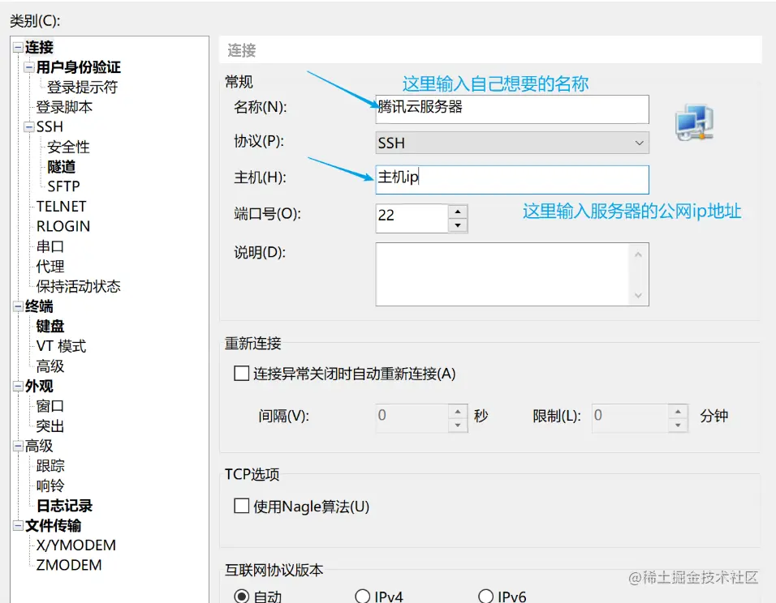Select 高级 under 终端
776x603 pixels.
[50, 366]
